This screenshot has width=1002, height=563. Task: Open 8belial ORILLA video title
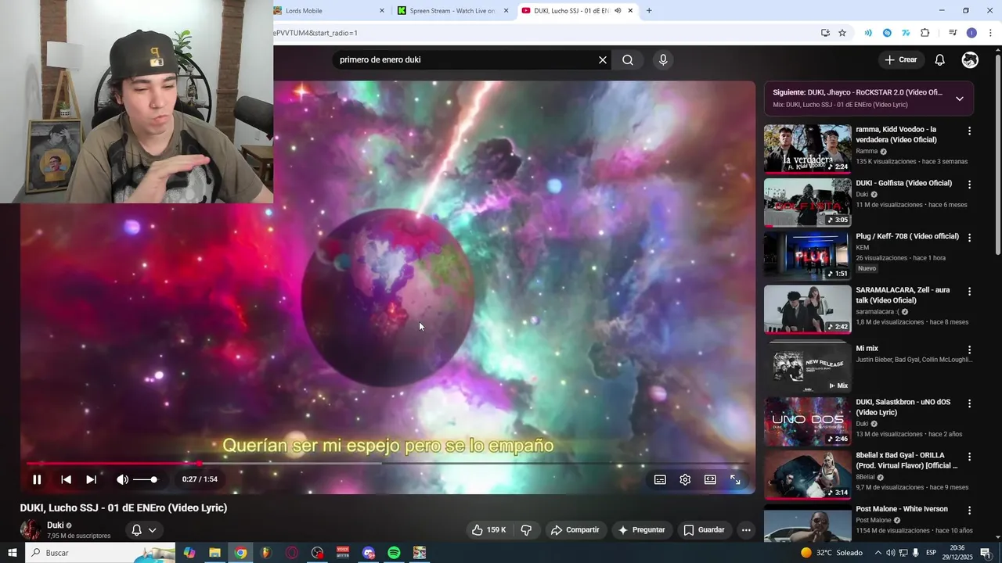click(x=906, y=460)
